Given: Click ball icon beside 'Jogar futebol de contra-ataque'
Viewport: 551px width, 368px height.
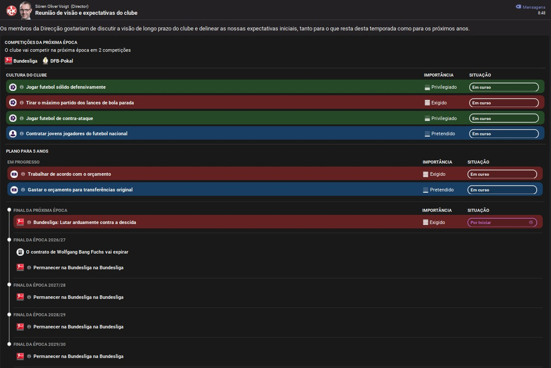Looking at the screenshot, I should pos(13,118).
